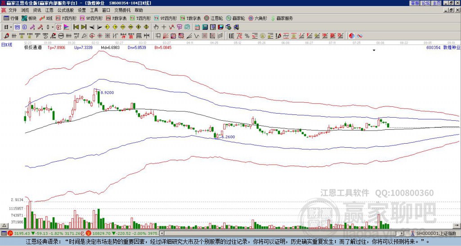
Task: Open the 交易委托 menu
Action: click(x=122, y=10)
